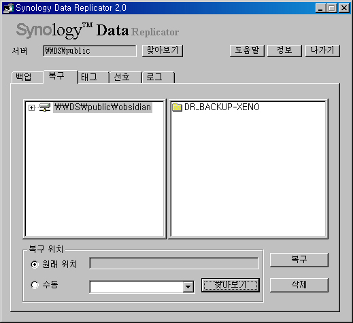Open the 수동 path dropdown arrow
The height and width of the screenshot is (323, 353).
(x=188, y=287)
